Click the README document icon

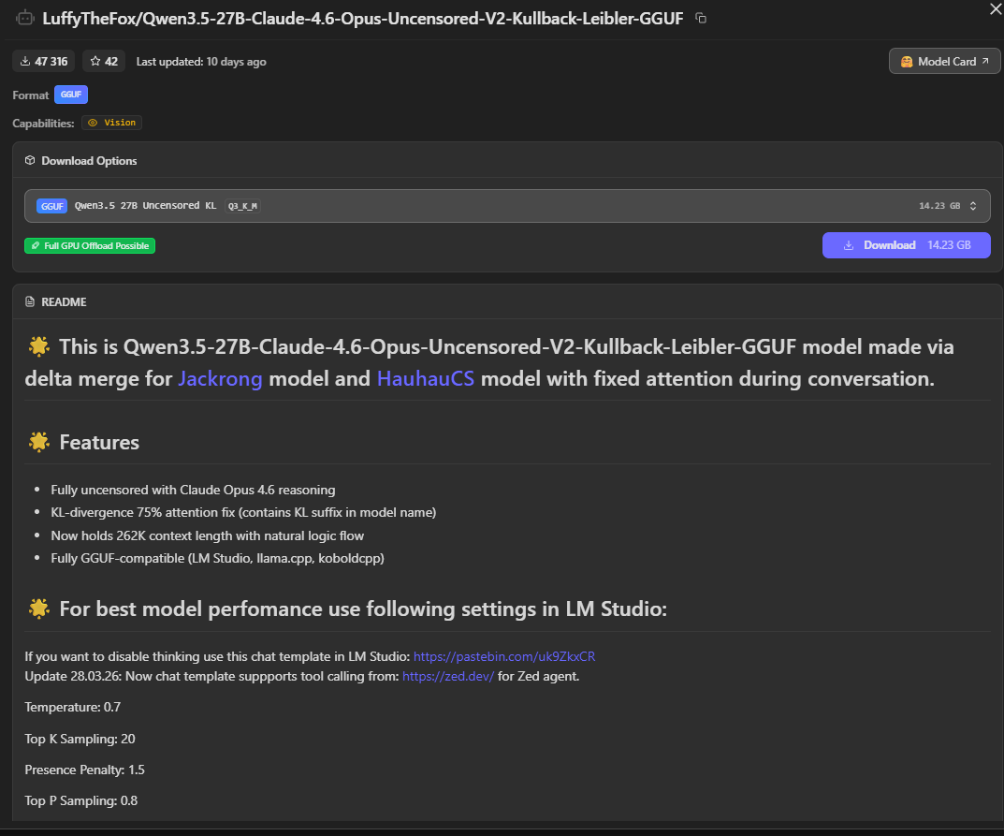coord(30,301)
